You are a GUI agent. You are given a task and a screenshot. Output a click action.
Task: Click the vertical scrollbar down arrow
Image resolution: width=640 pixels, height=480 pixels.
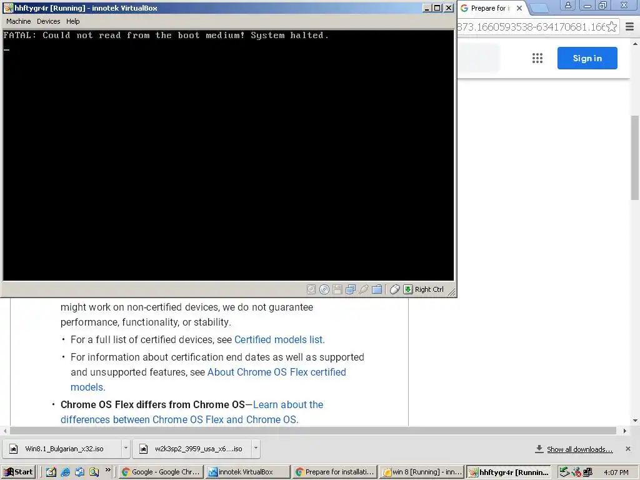635,421
